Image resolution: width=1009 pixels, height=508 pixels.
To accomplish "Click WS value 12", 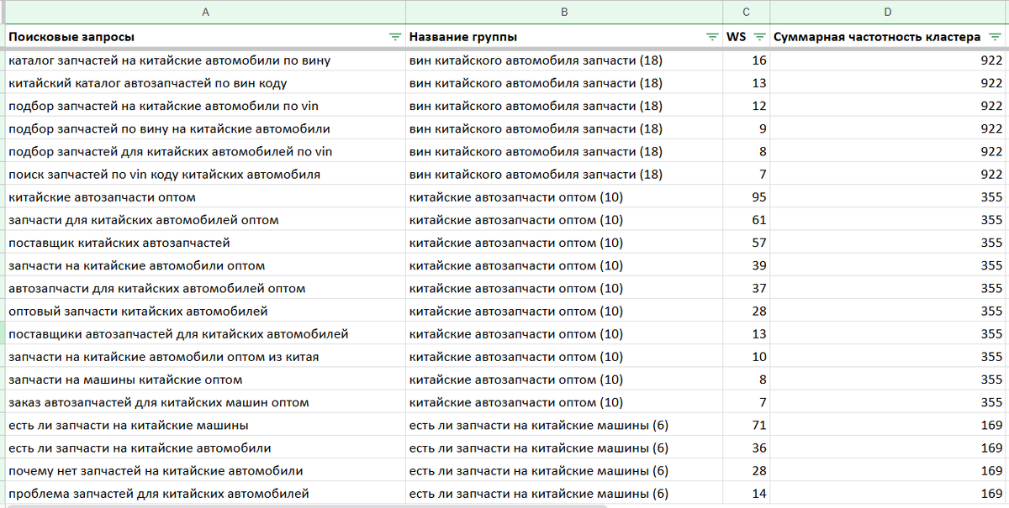I will (x=747, y=106).
